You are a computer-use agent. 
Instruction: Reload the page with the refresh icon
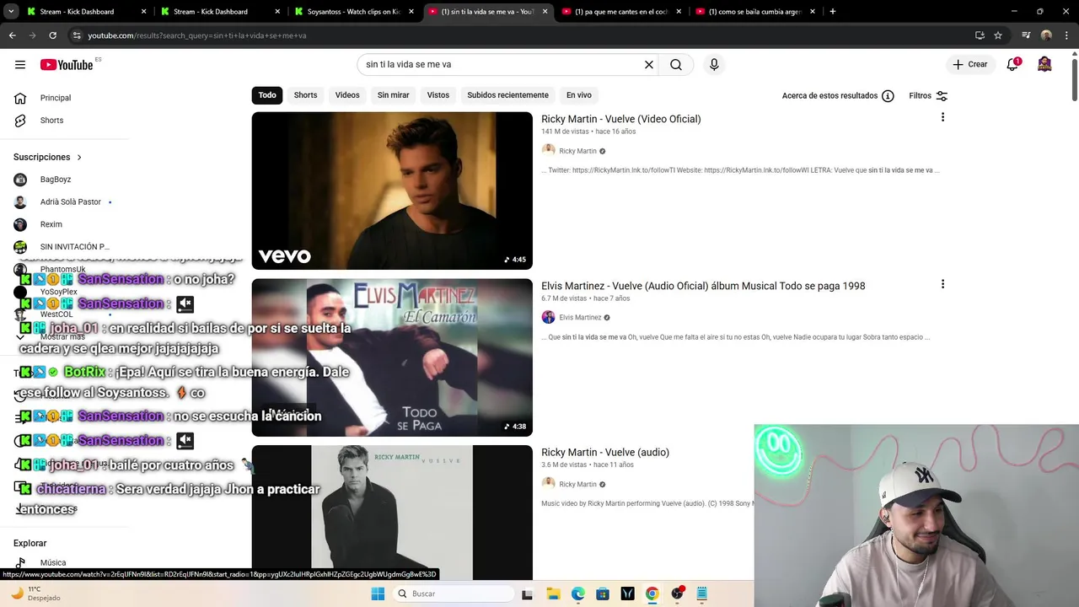coord(52,35)
